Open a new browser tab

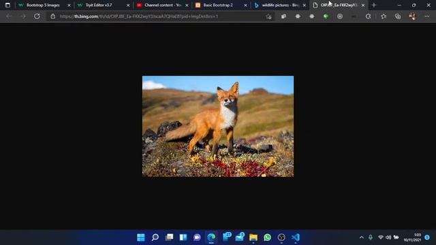[374, 5]
